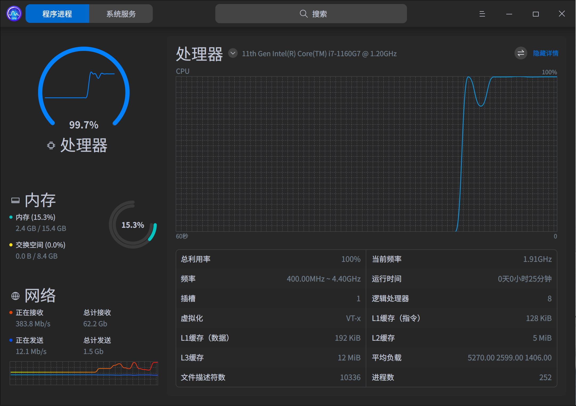Toggle the green 内存 legend dot
Viewport: 576px width, 406px height.
pos(11,217)
